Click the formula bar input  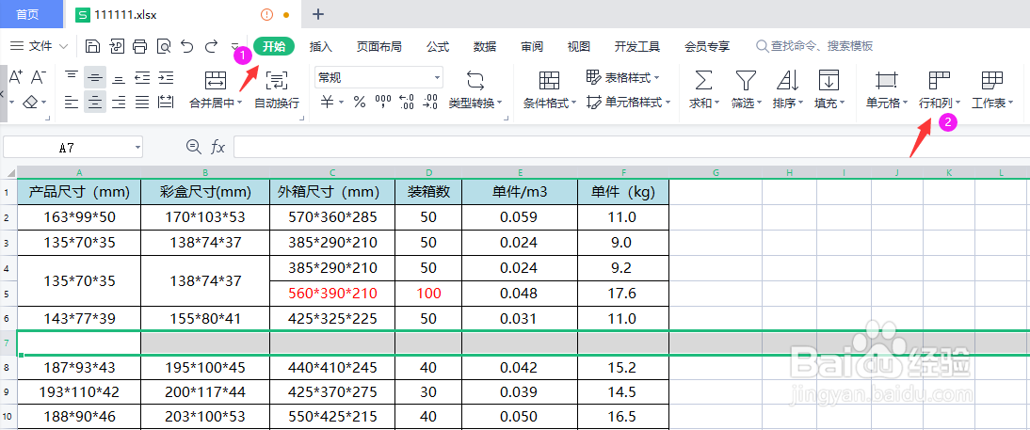tap(631, 148)
